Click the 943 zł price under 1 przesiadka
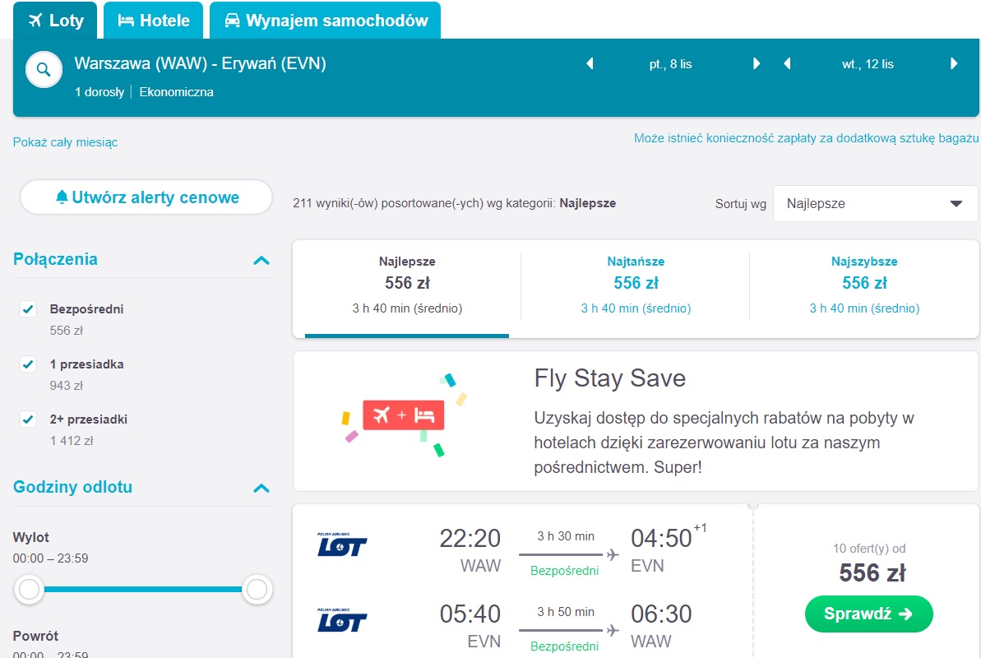The image size is (981, 658). click(x=67, y=386)
